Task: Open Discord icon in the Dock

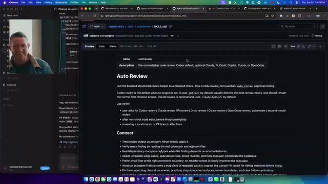Action: (x=167, y=179)
